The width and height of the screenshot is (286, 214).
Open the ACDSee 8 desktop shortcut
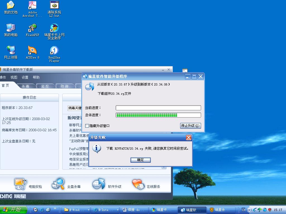(x=32, y=51)
